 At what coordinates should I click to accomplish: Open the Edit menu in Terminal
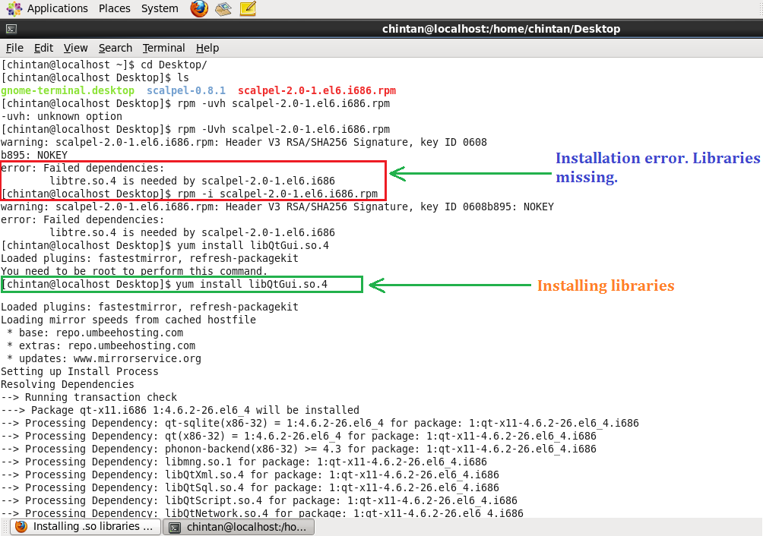(x=43, y=48)
